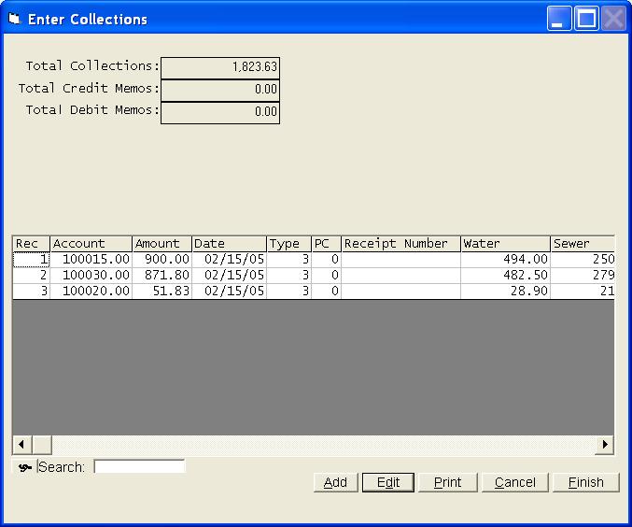Focus the Search text field
Screen dimensions: 632x527
pos(139,466)
